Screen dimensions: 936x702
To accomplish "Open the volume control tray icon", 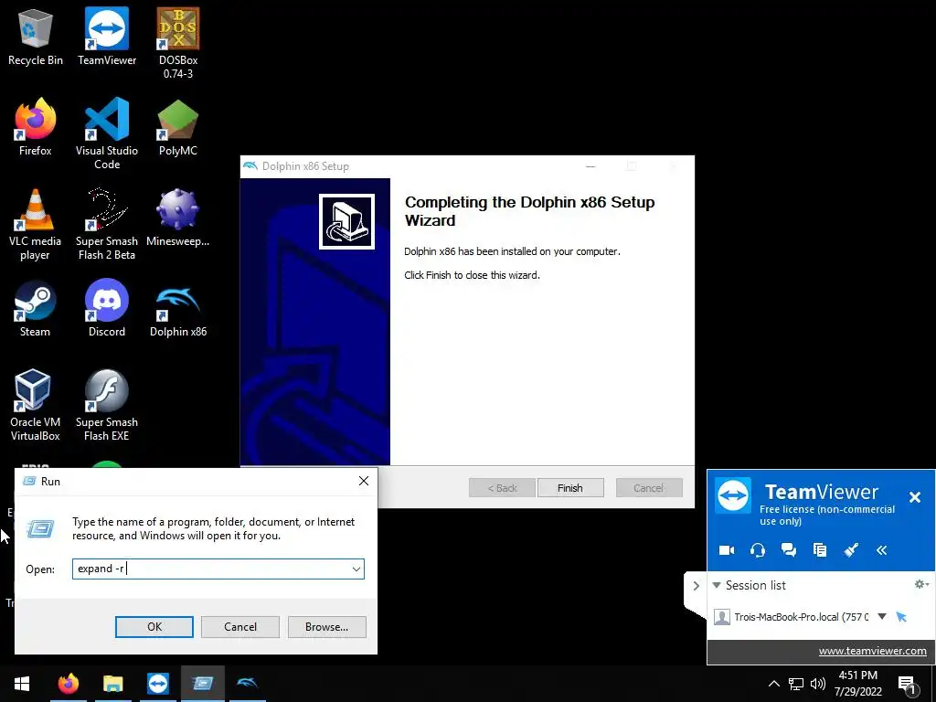I will 818,684.
